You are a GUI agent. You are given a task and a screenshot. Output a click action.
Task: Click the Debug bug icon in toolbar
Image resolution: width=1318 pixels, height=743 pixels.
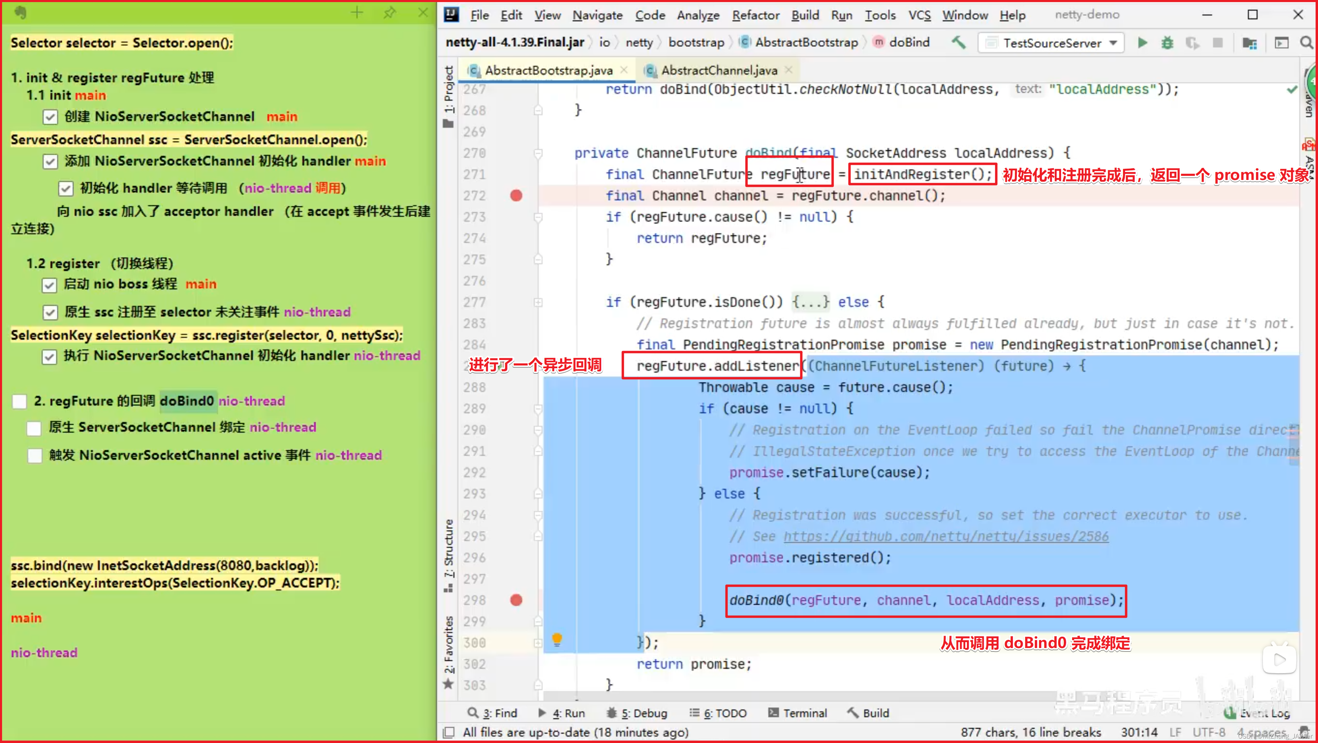click(1167, 43)
